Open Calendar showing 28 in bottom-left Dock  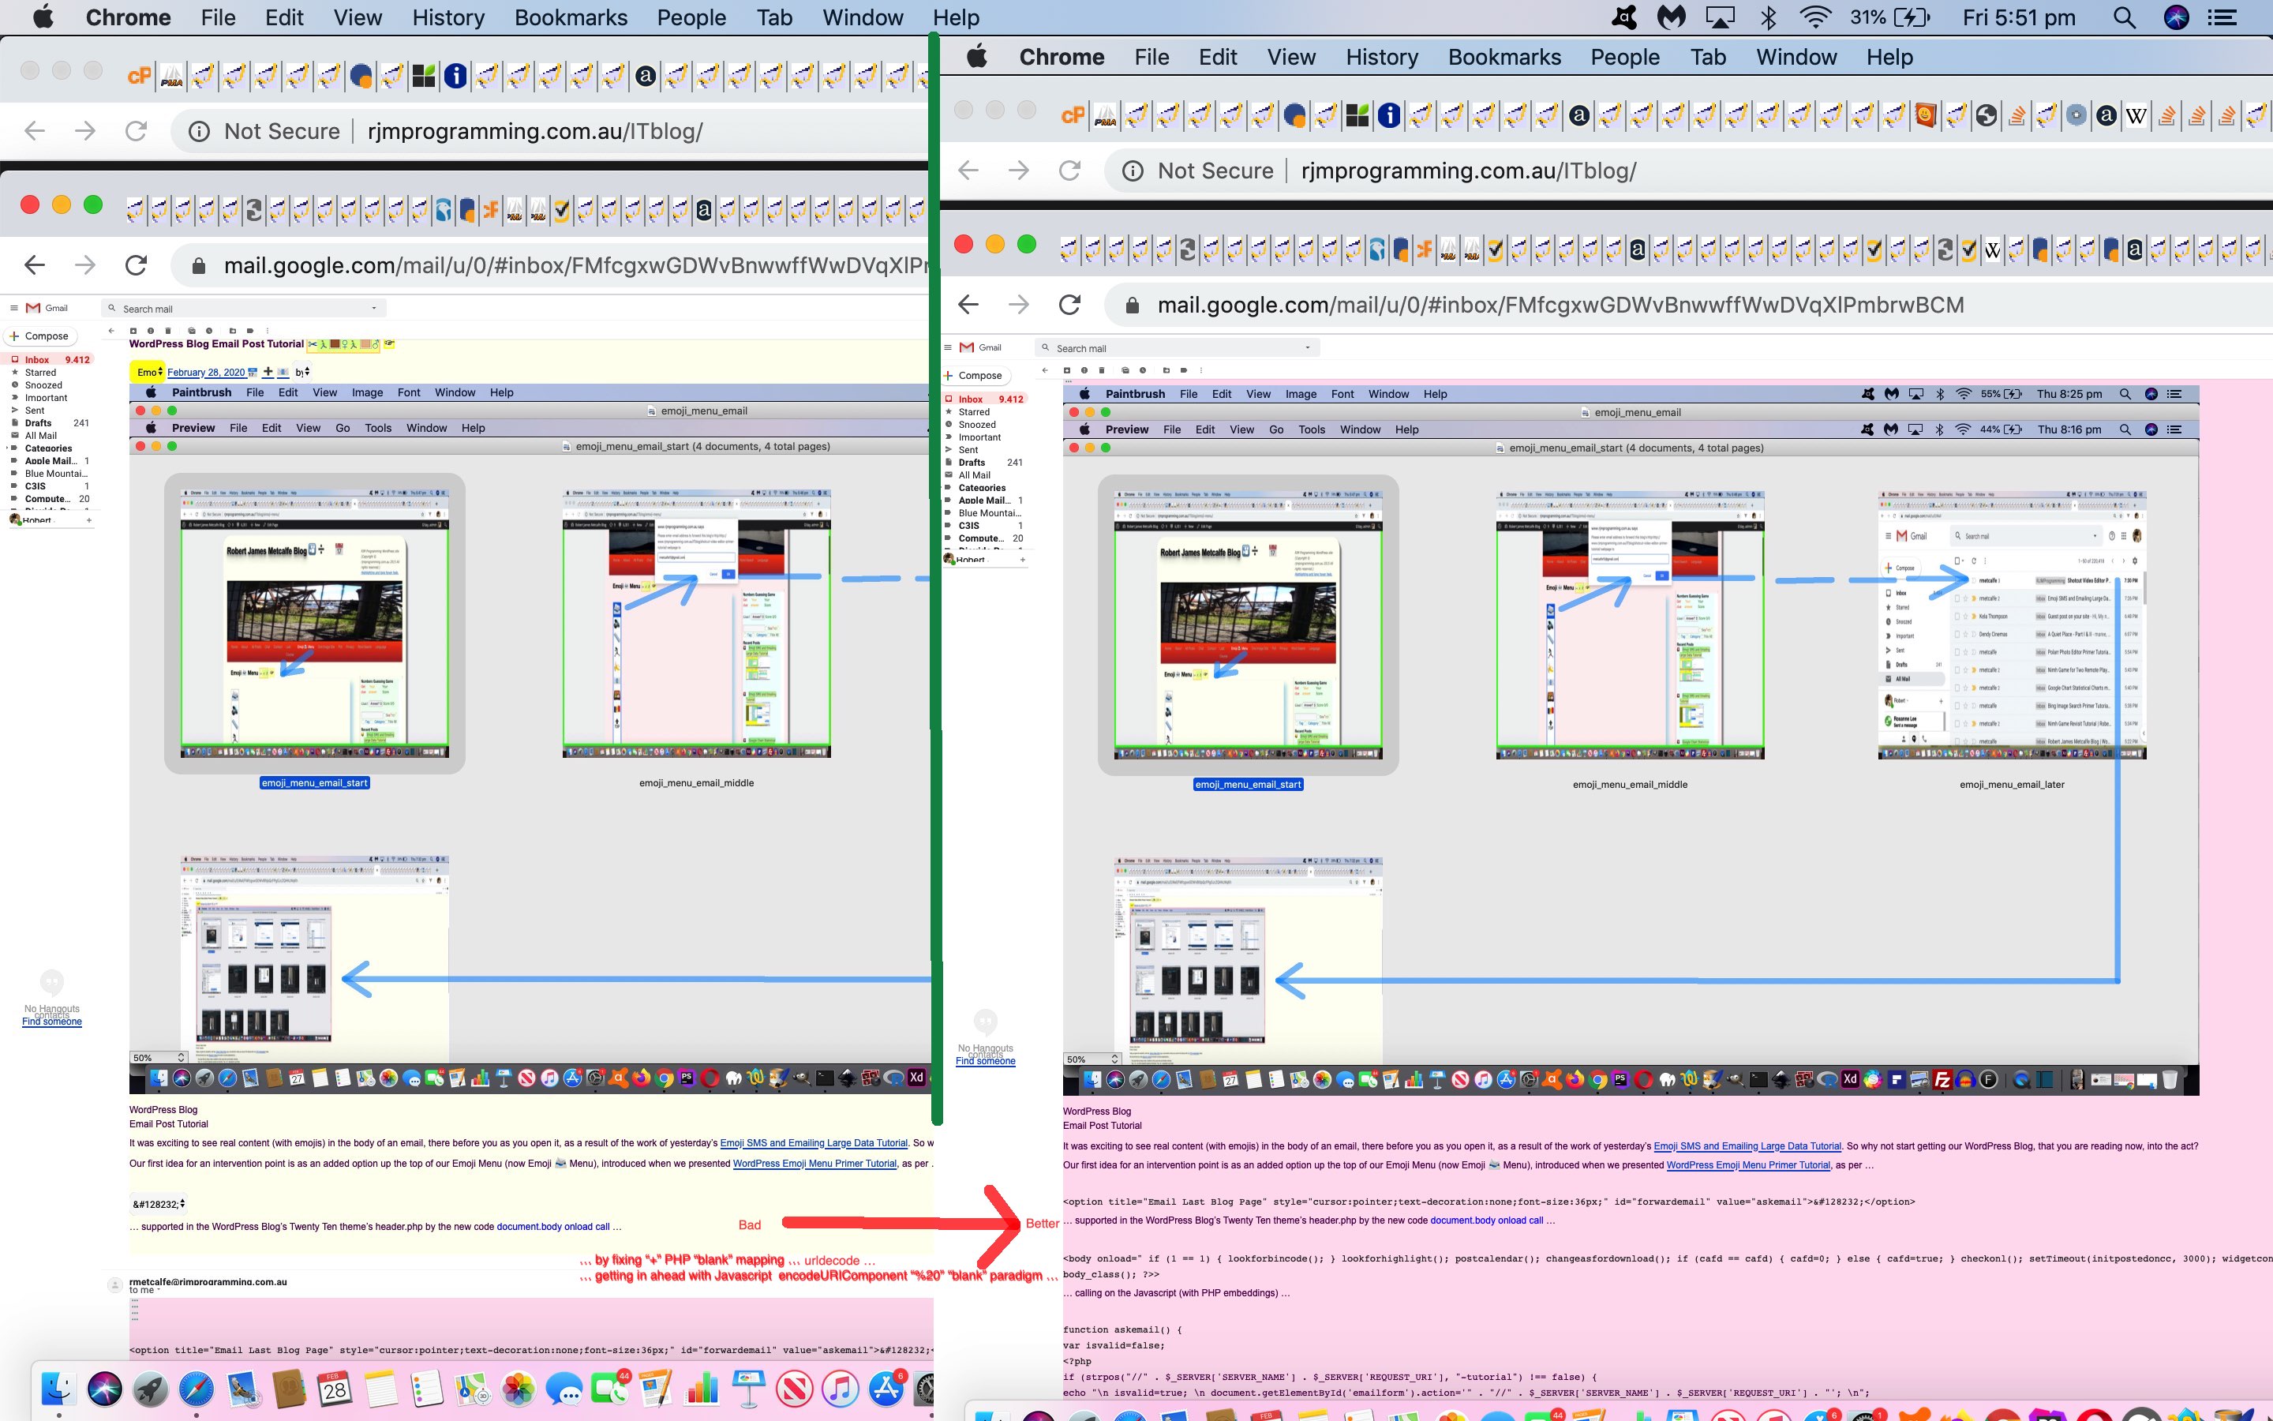[x=335, y=1388]
